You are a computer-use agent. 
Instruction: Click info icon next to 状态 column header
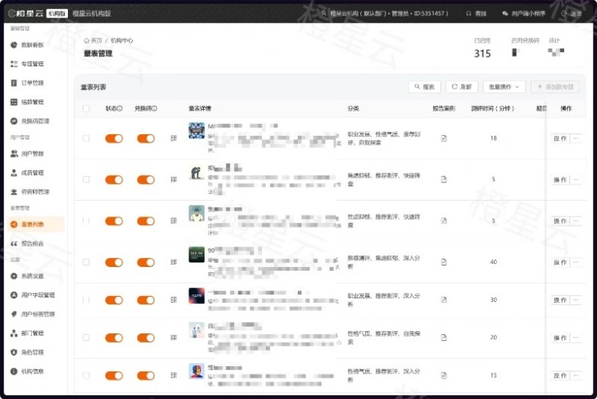[120, 108]
